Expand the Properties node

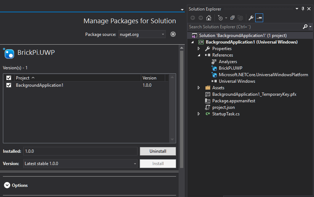(x=199, y=49)
